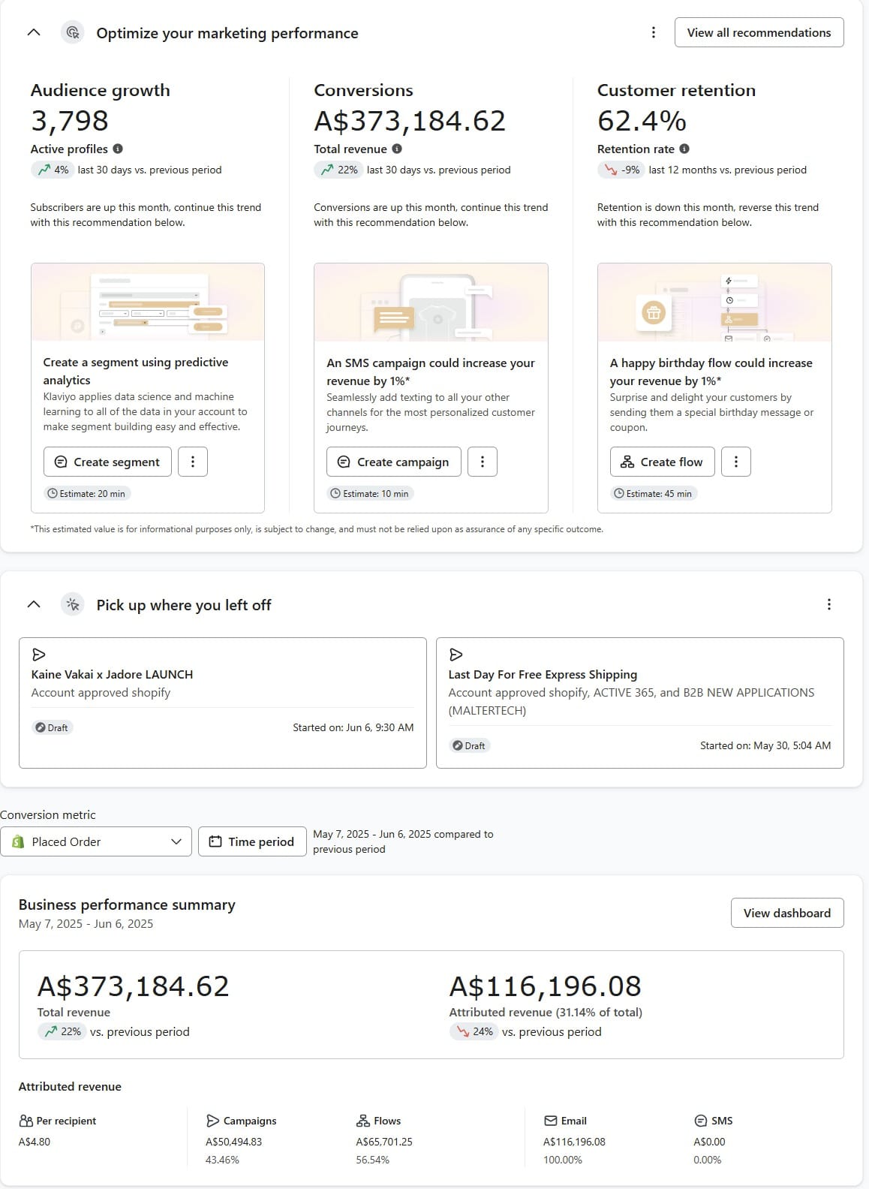Click View dashboard button

[x=786, y=913]
